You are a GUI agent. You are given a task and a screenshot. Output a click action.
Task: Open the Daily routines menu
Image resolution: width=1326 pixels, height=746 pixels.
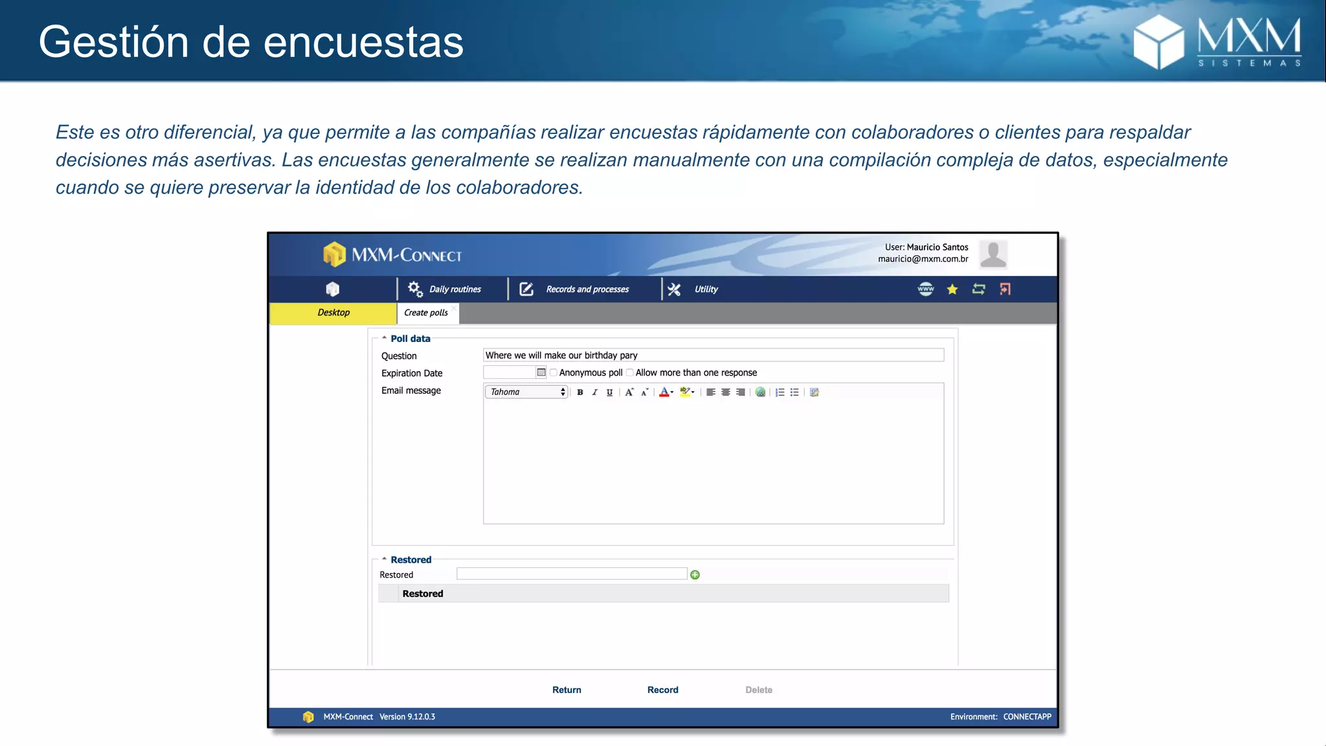[x=455, y=289]
